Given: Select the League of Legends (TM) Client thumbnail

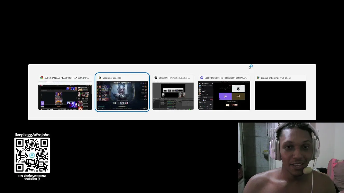Looking at the screenshot, I should coord(280,96).
